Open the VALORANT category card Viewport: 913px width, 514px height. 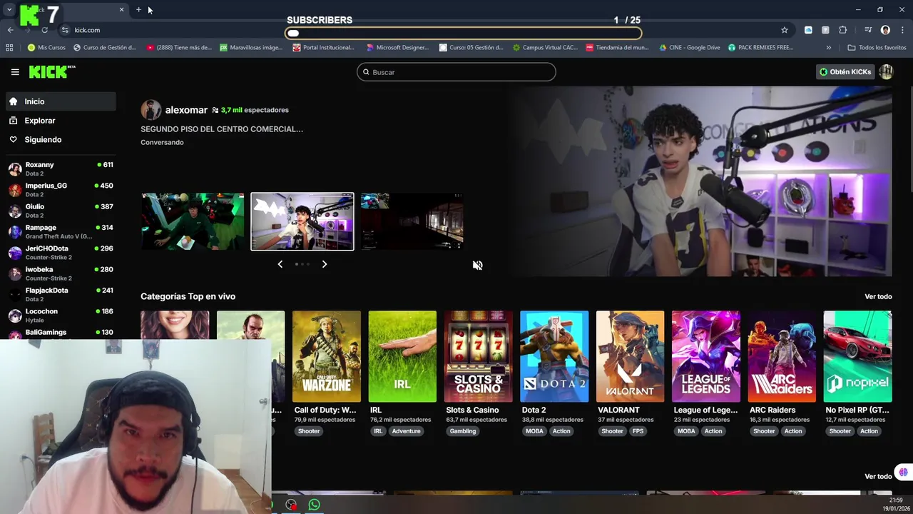(630, 356)
